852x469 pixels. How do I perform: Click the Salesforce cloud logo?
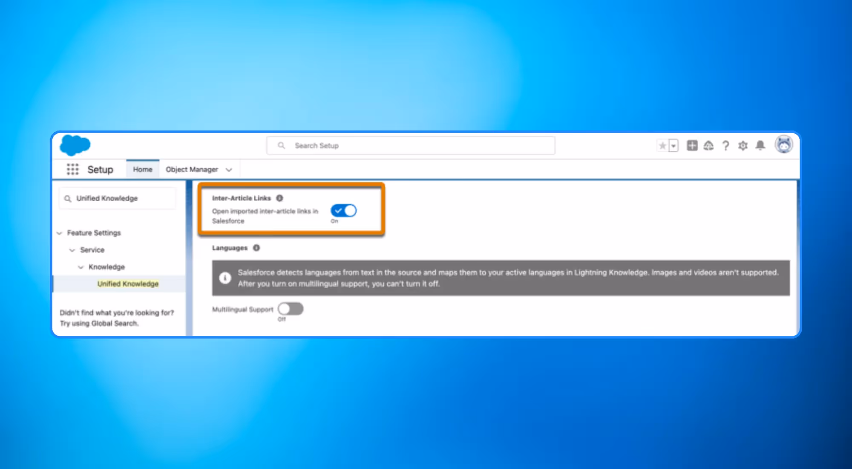75,145
